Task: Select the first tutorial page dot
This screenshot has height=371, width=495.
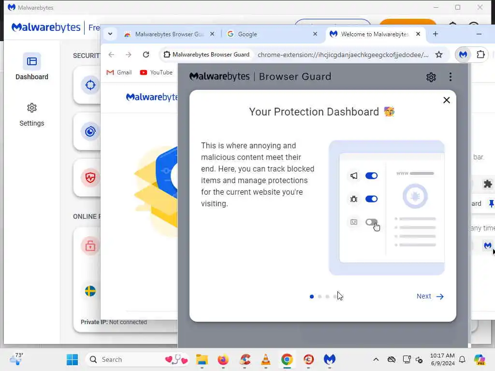Action: [312, 297]
